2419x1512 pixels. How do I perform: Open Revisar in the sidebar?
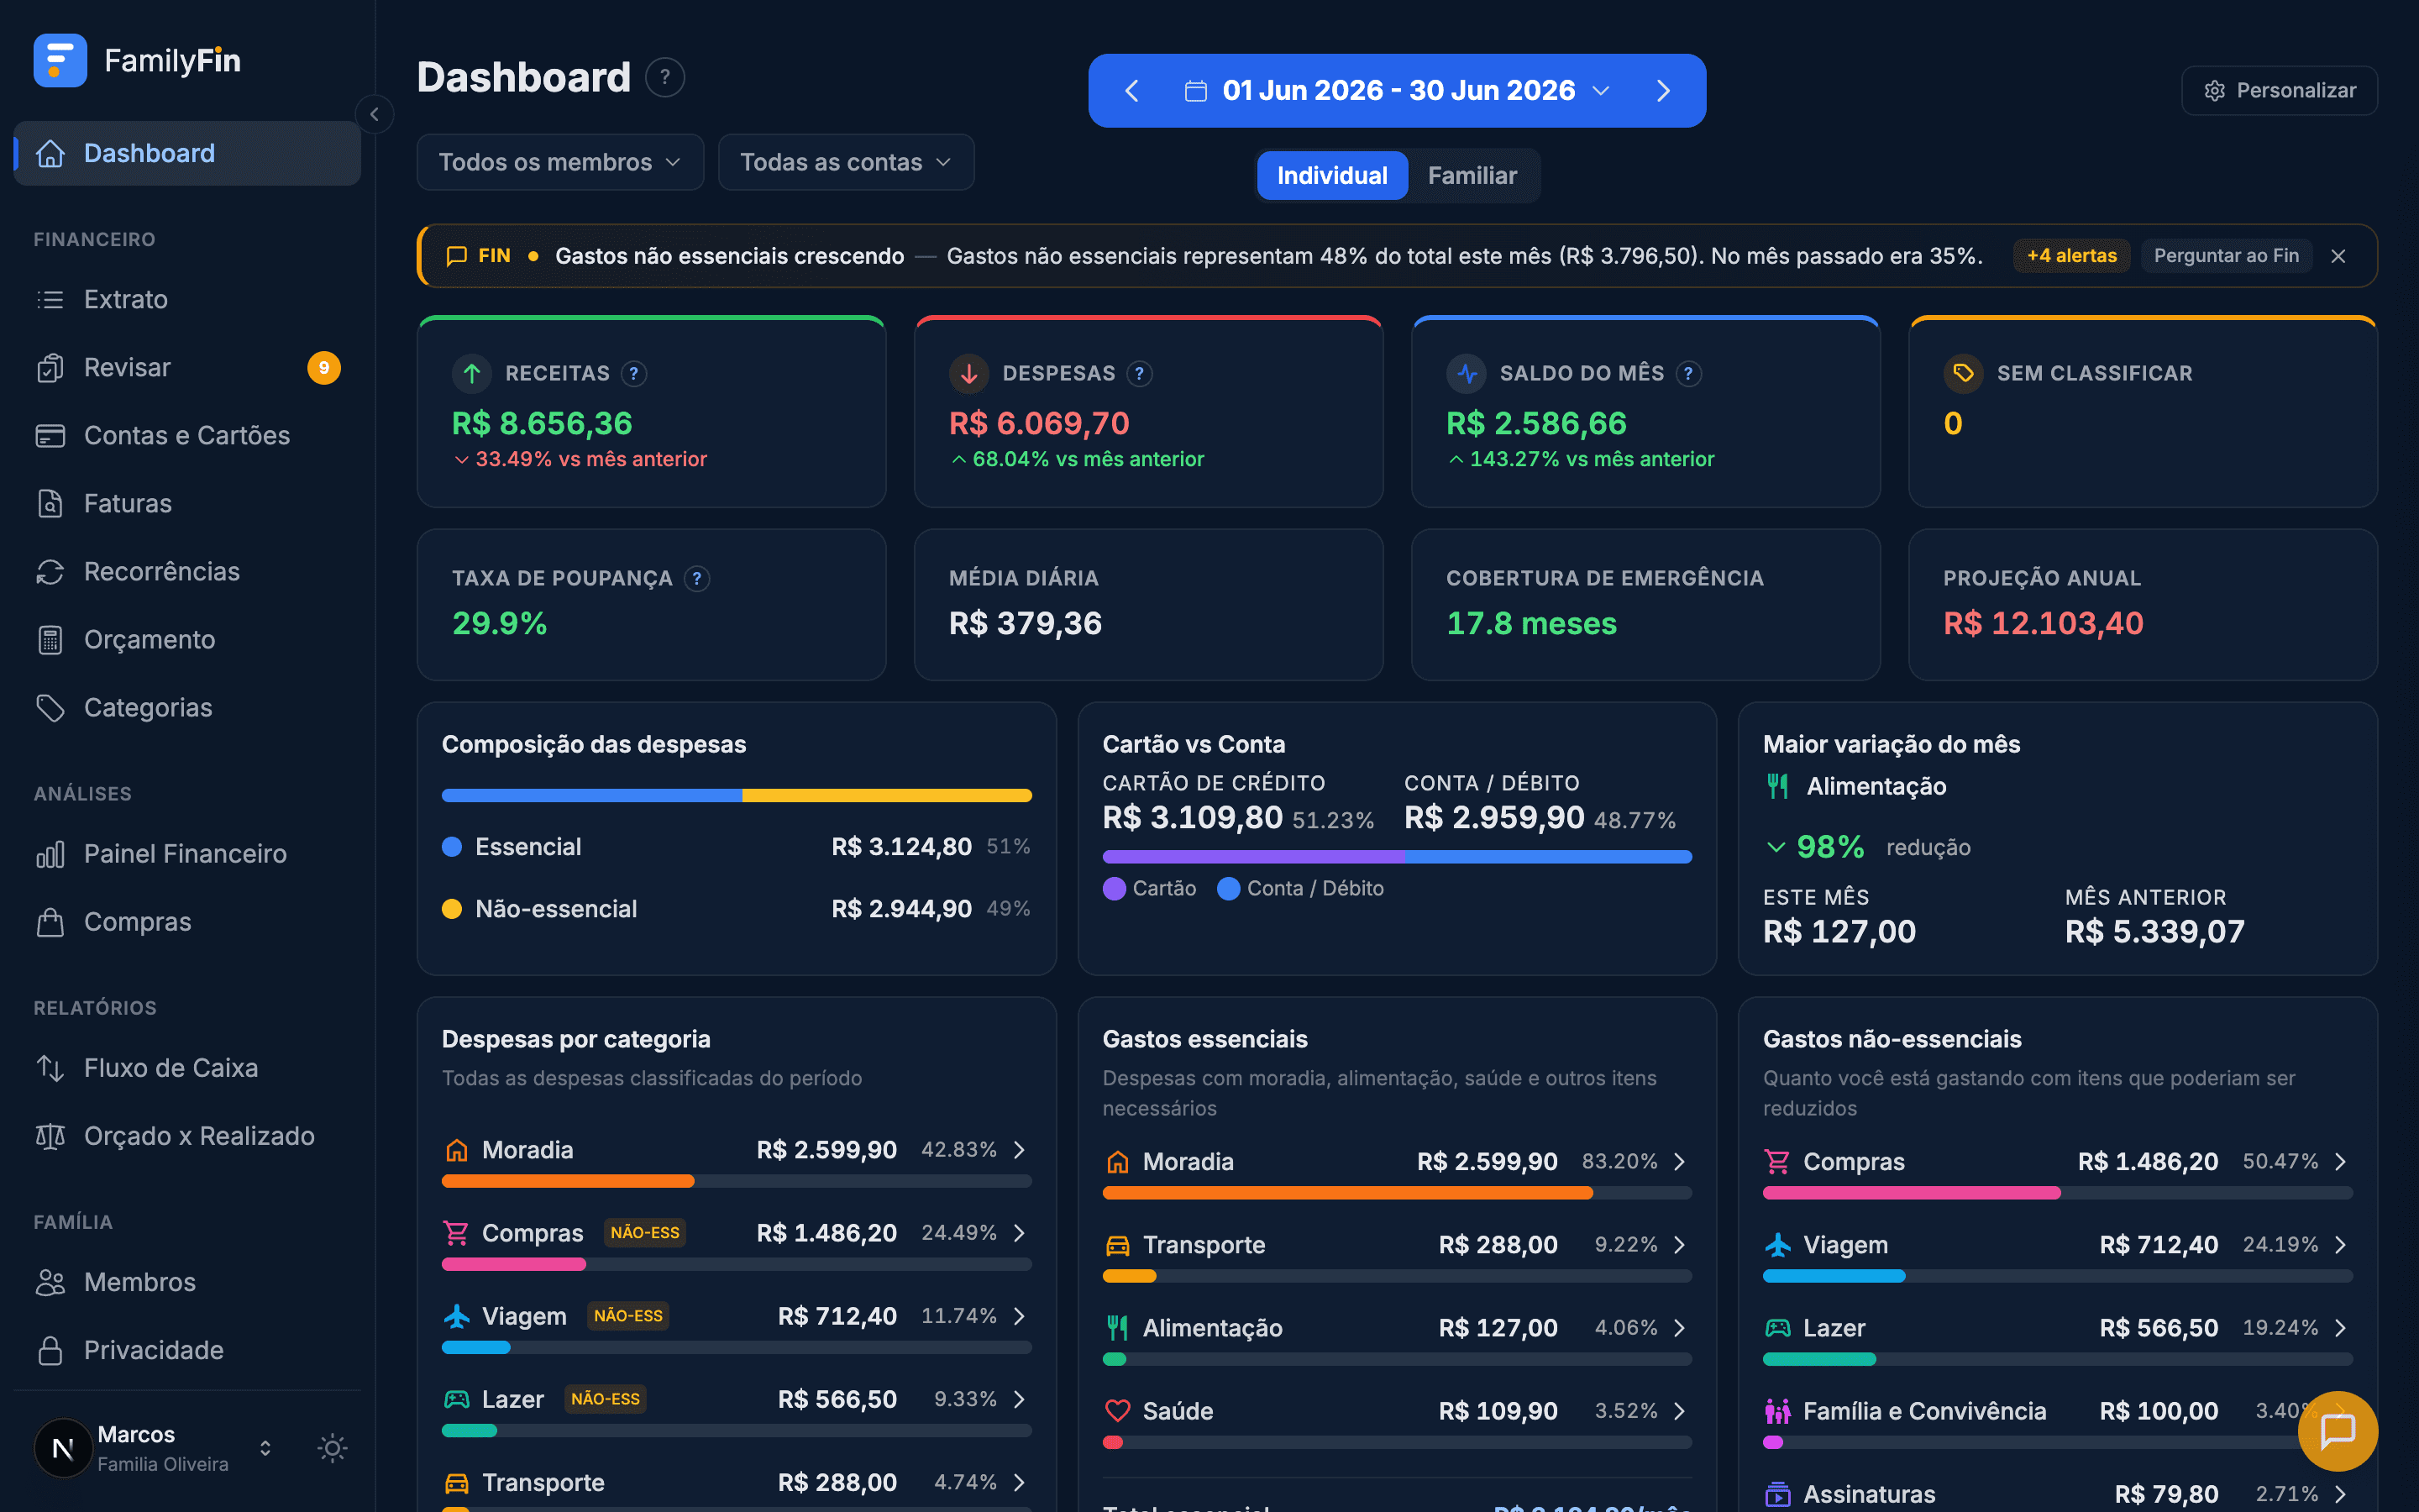[x=187, y=368]
